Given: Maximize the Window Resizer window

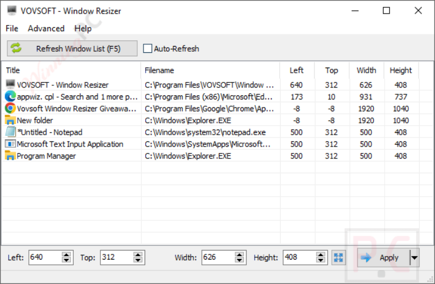Looking at the screenshot, I should (386, 11).
